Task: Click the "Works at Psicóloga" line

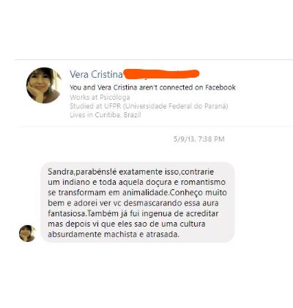Action: click(100, 98)
